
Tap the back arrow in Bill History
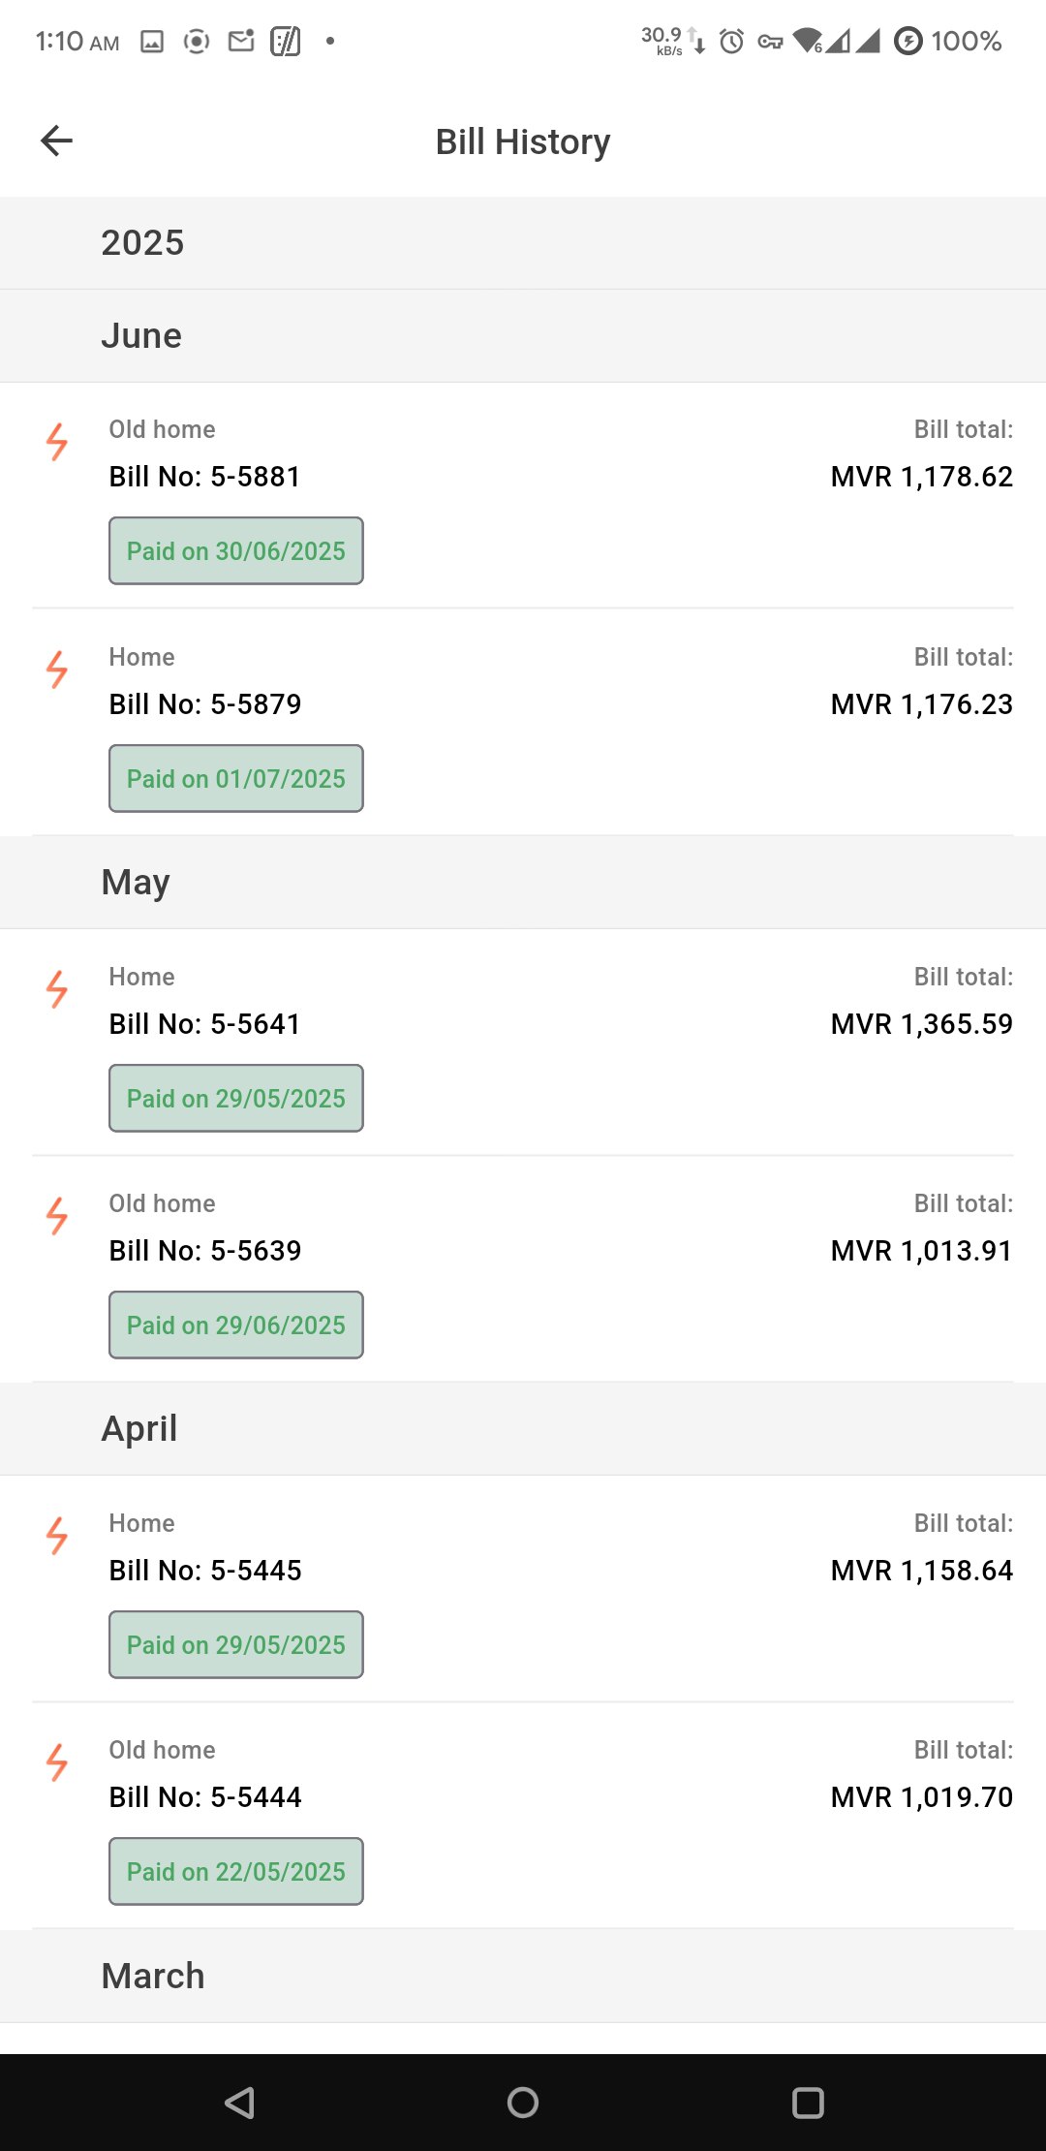(x=57, y=141)
